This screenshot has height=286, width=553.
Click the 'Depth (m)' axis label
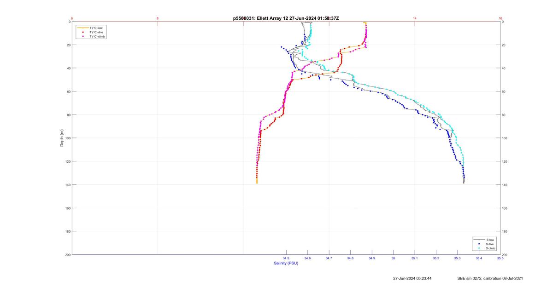point(61,138)
